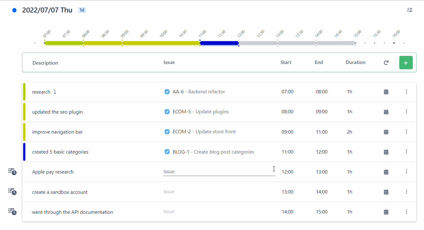Refresh the worklog list
This screenshot has height=230, width=424.
(x=386, y=62)
